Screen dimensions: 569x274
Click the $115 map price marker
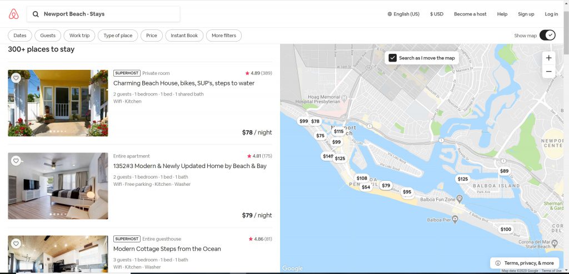point(338,131)
